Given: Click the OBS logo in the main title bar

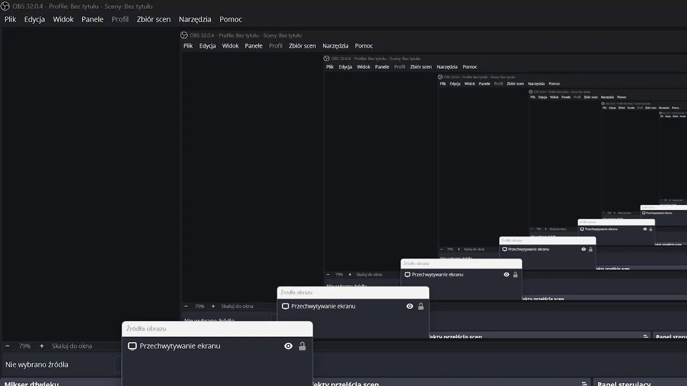Looking at the screenshot, I should point(5,6).
